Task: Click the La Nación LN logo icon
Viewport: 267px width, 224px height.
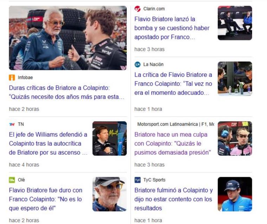Action: pos(137,64)
